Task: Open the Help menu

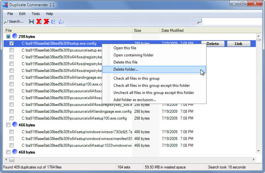Action: (x=49, y=14)
